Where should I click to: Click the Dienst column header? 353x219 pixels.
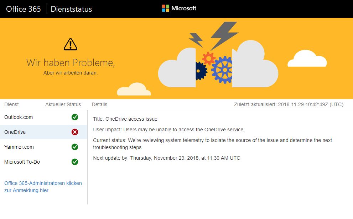pos(11,104)
